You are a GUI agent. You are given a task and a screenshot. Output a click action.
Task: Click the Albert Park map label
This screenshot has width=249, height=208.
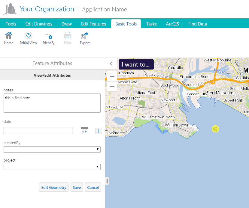pyautogui.click(x=234, y=100)
